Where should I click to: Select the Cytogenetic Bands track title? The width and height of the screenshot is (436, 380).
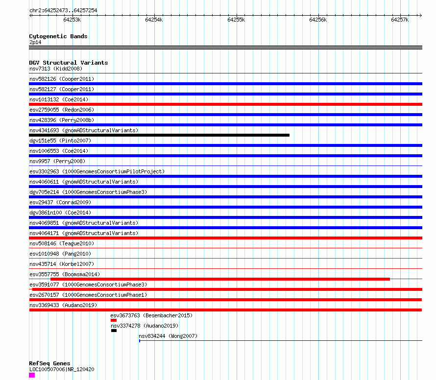(58, 36)
